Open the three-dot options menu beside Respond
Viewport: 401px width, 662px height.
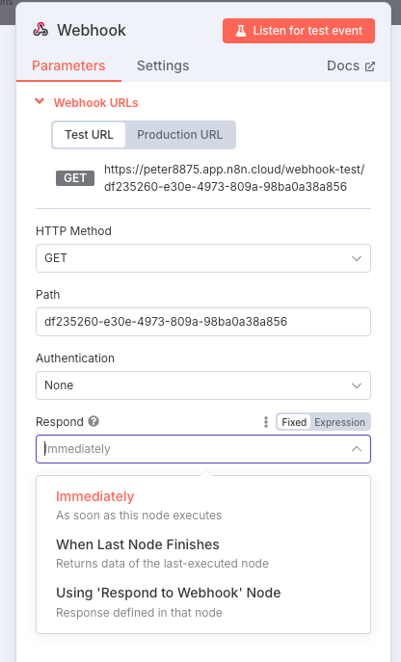pyautogui.click(x=266, y=422)
